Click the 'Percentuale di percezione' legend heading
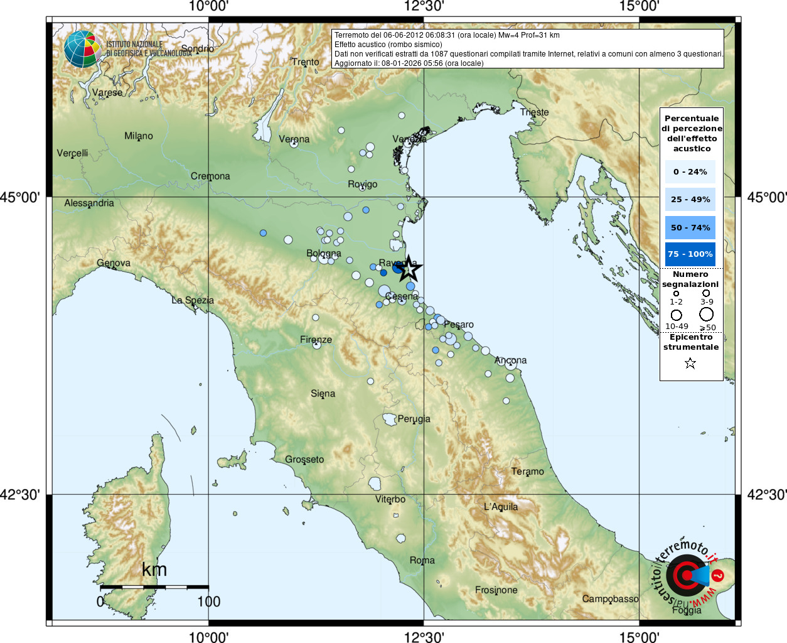 pyautogui.click(x=692, y=133)
